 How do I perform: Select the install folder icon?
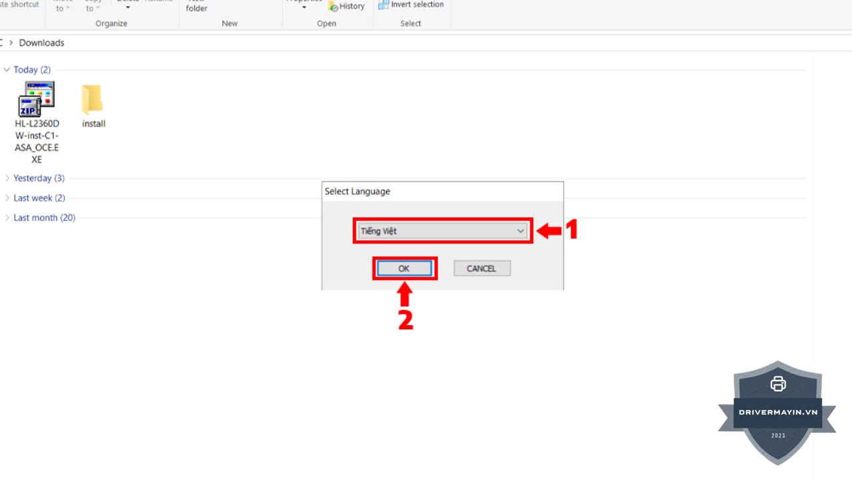(x=93, y=100)
